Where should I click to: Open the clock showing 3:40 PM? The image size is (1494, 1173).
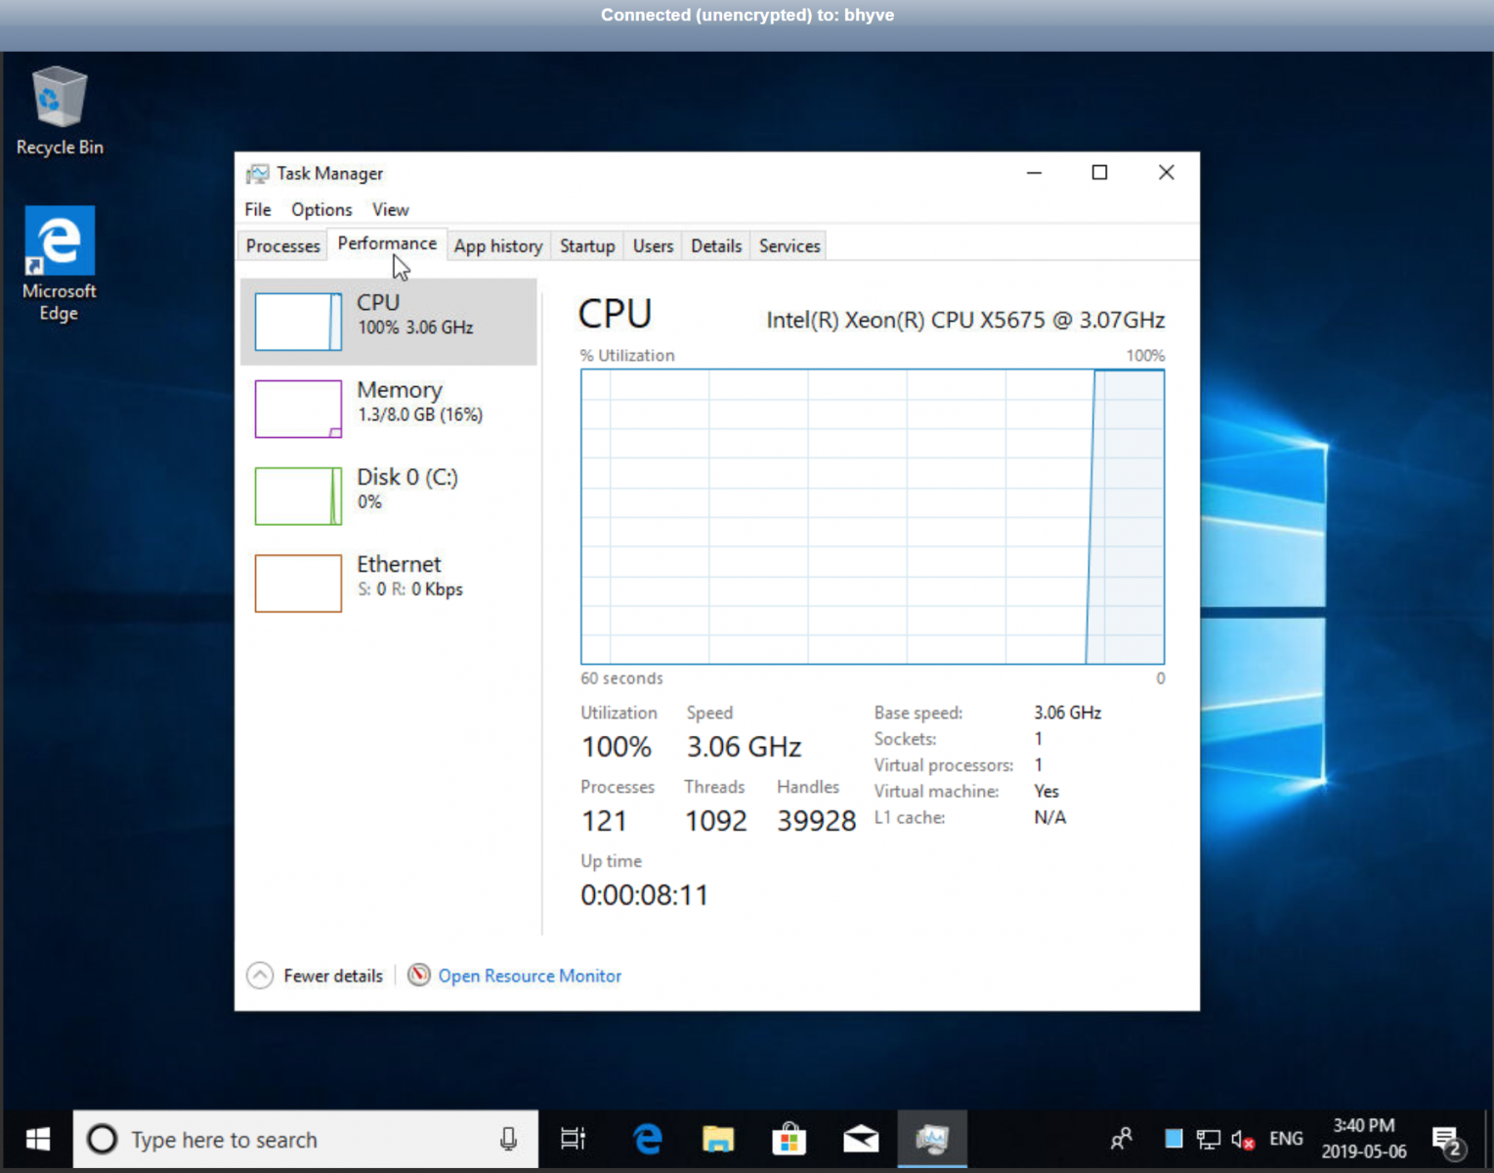[1364, 1139]
